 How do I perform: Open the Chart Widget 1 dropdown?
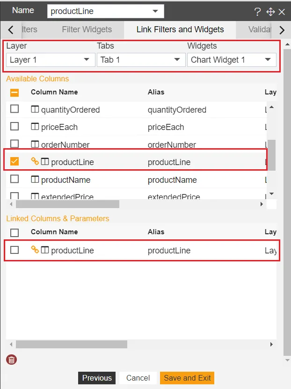232,60
